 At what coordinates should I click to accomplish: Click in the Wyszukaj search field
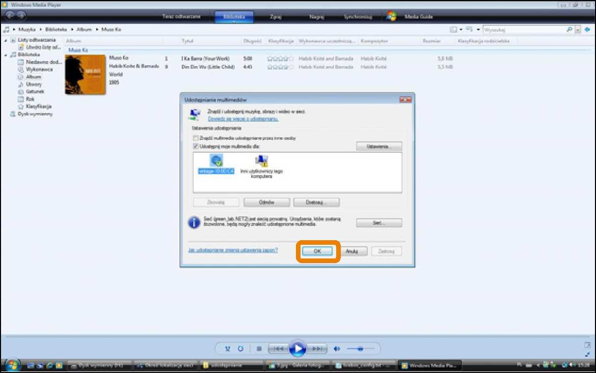tap(524, 30)
